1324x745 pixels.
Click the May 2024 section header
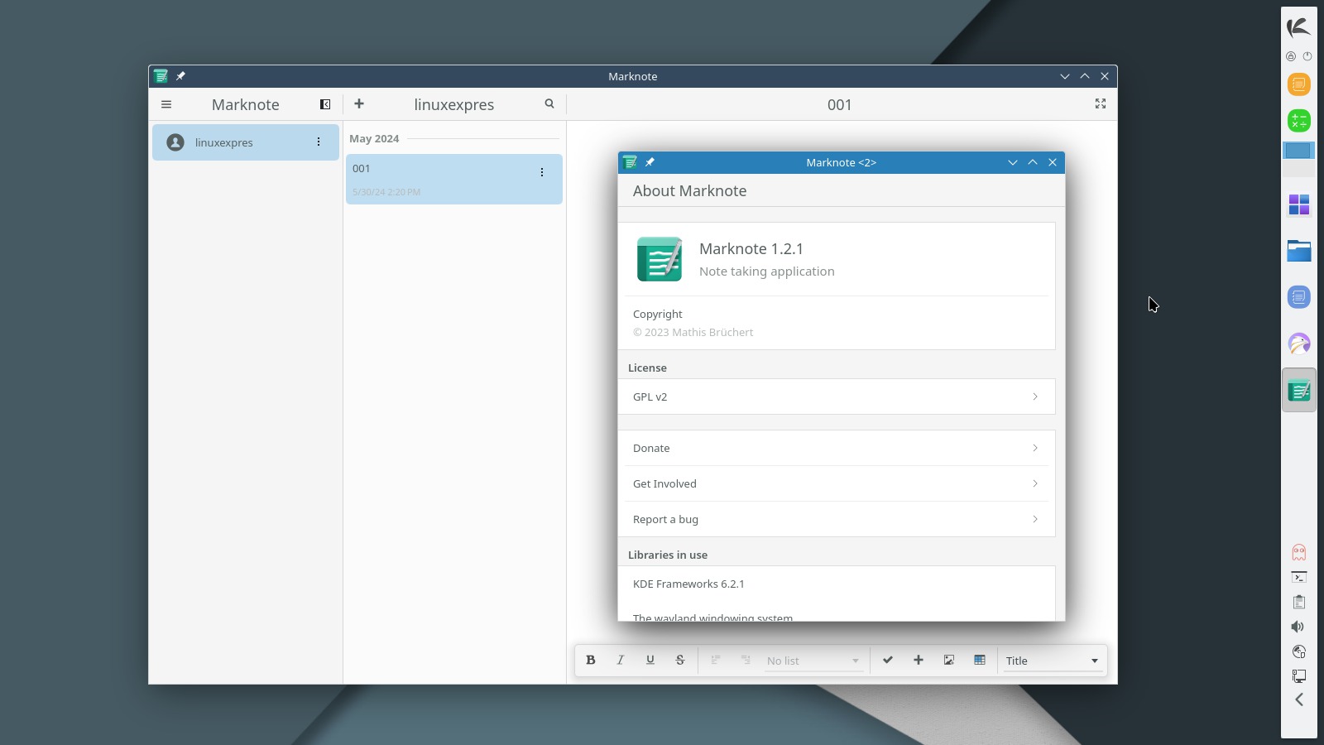point(374,138)
